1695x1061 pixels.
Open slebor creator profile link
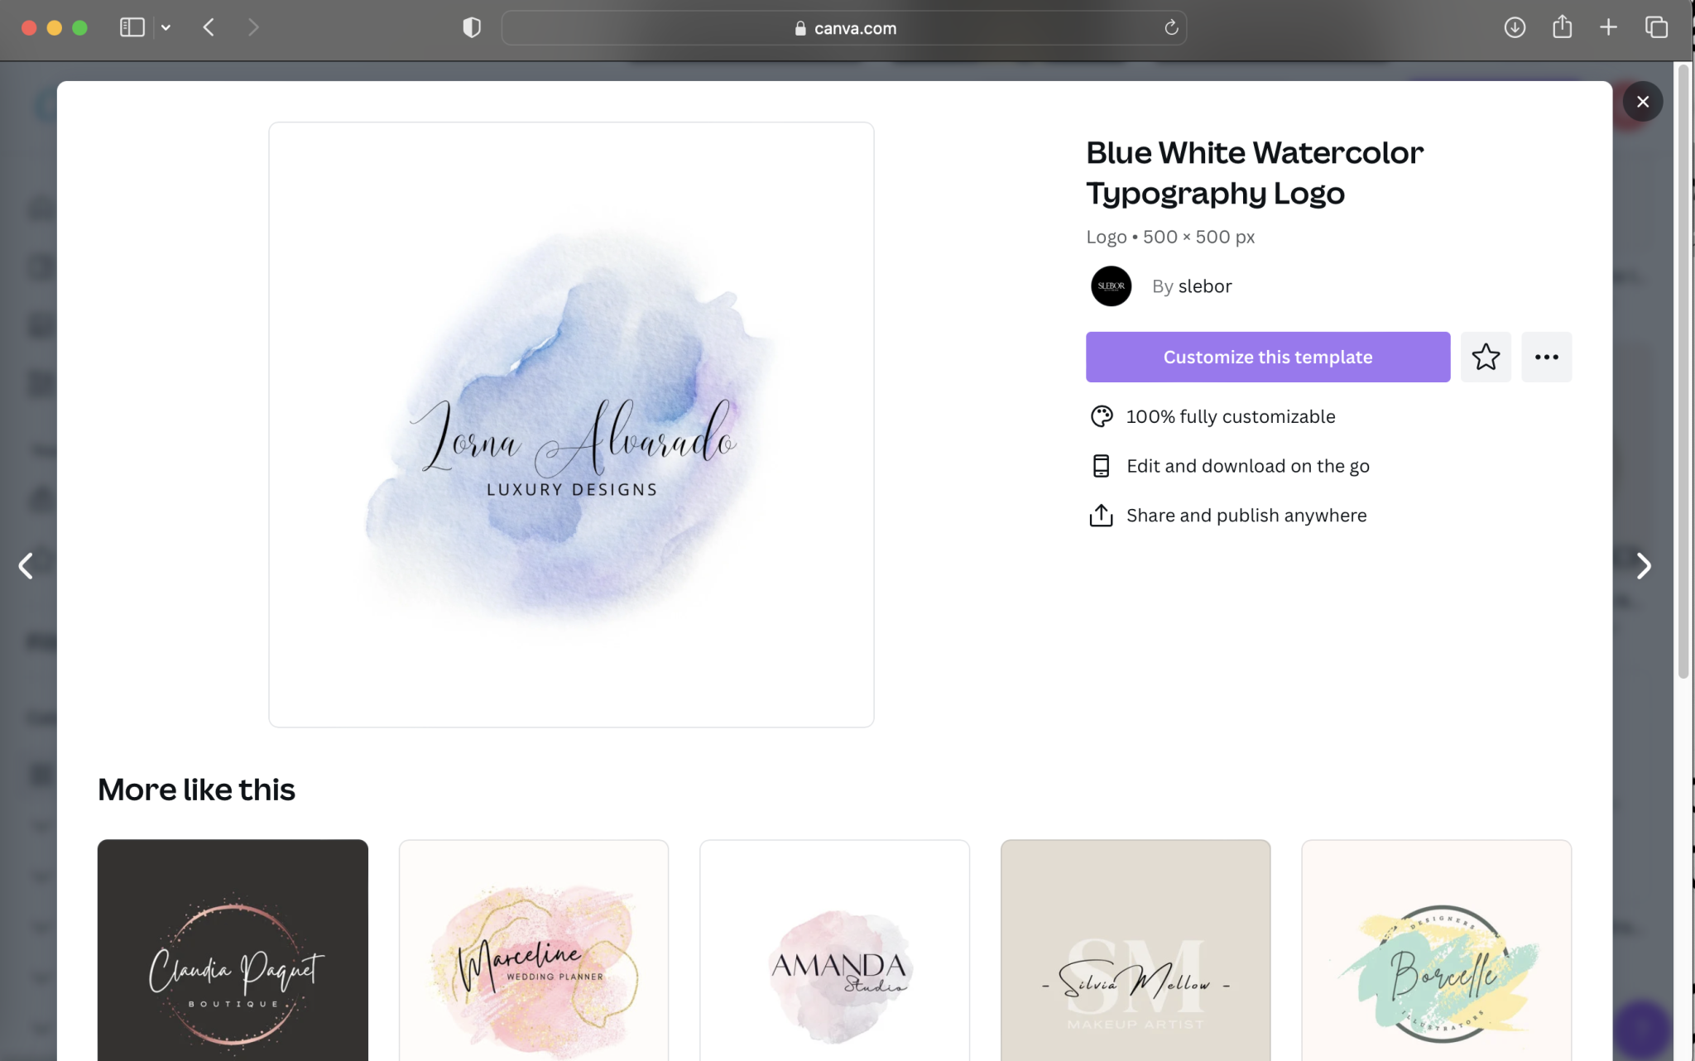pyautogui.click(x=1204, y=286)
